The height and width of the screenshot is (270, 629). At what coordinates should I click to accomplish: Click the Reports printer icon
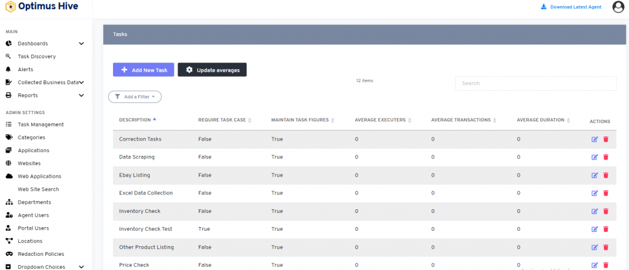[x=9, y=95]
